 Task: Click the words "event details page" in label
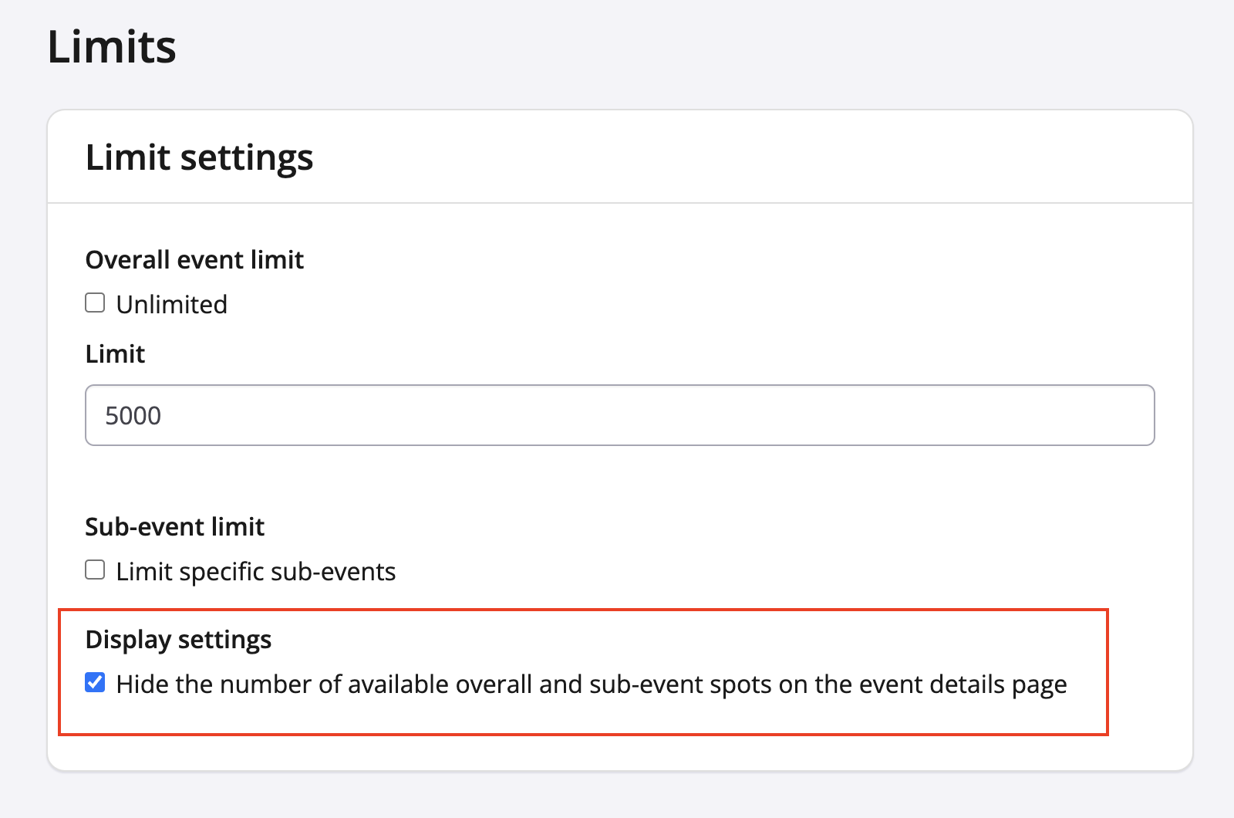pos(963,684)
